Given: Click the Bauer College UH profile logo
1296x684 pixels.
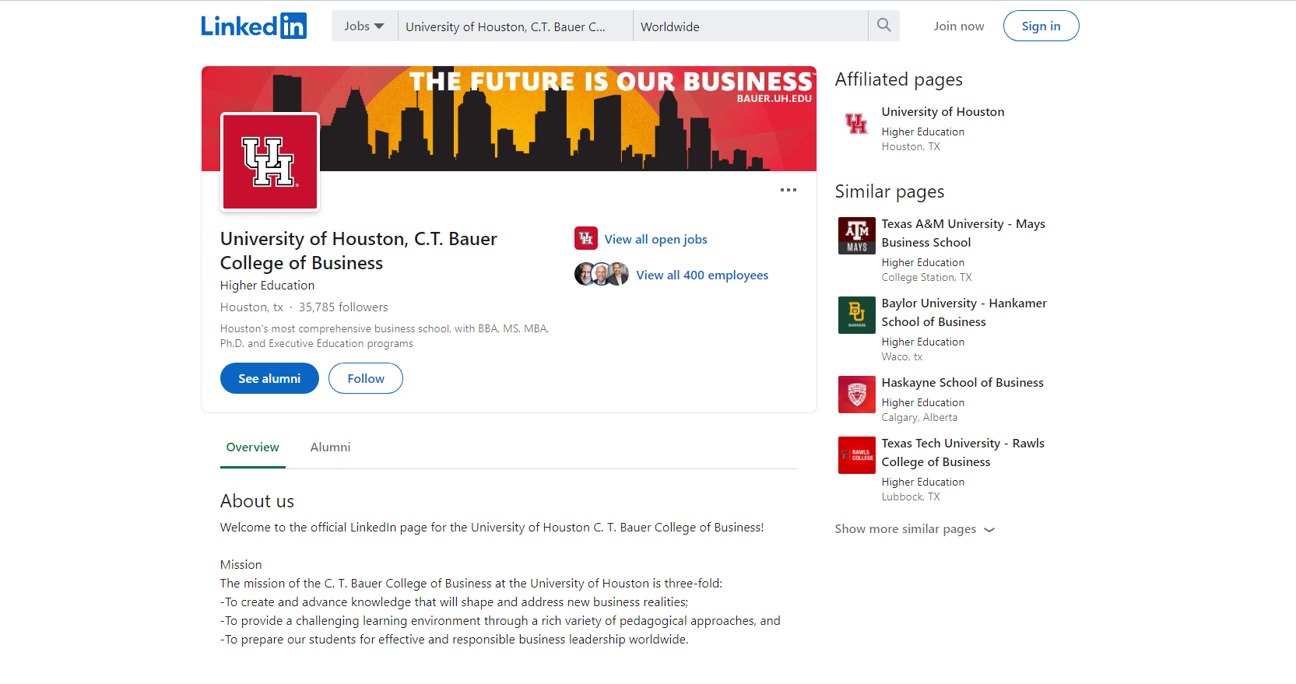Looking at the screenshot, I should 270,162.
